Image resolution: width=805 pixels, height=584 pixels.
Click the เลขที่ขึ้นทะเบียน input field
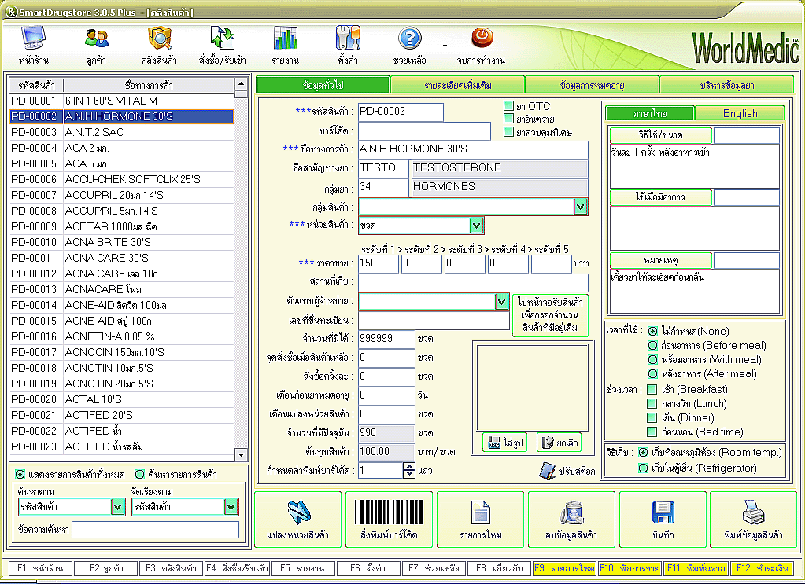point(434,321)
